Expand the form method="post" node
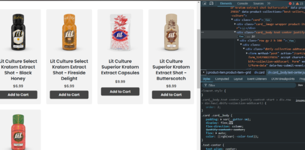Viewport: 305px width, 150px height. 247,53
